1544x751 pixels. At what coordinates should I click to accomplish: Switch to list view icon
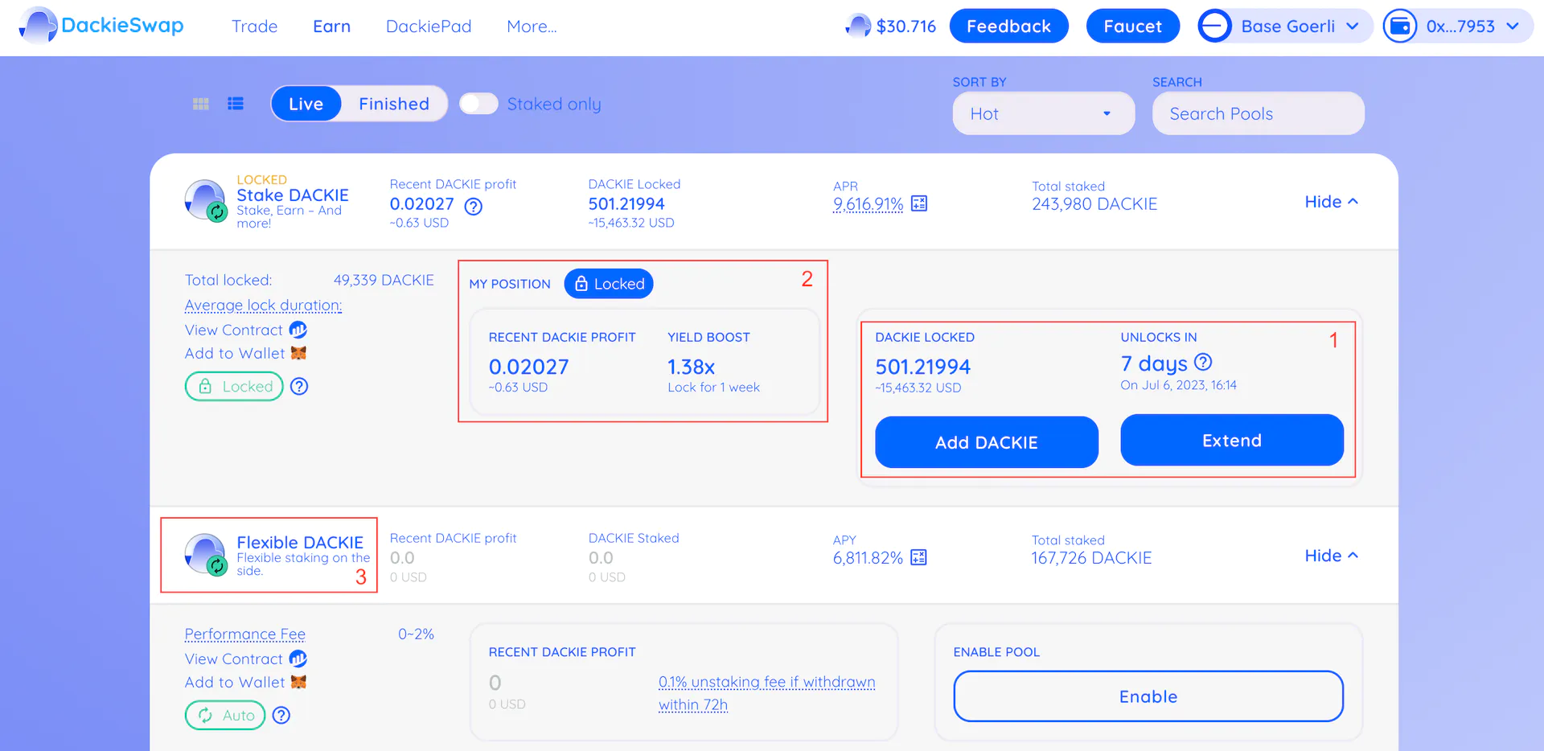tap(236, 104)
